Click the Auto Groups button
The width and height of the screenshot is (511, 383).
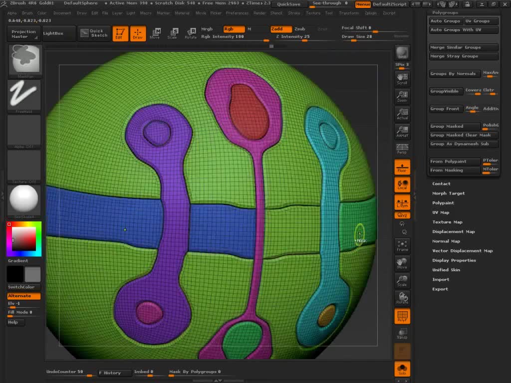point(445,21)
